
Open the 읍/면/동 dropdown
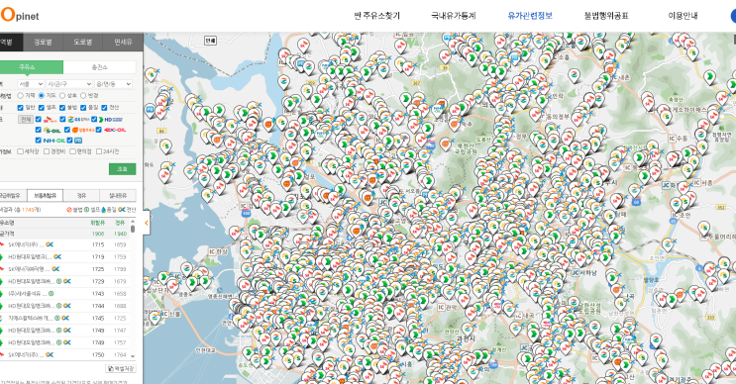[x=113, y=84]
